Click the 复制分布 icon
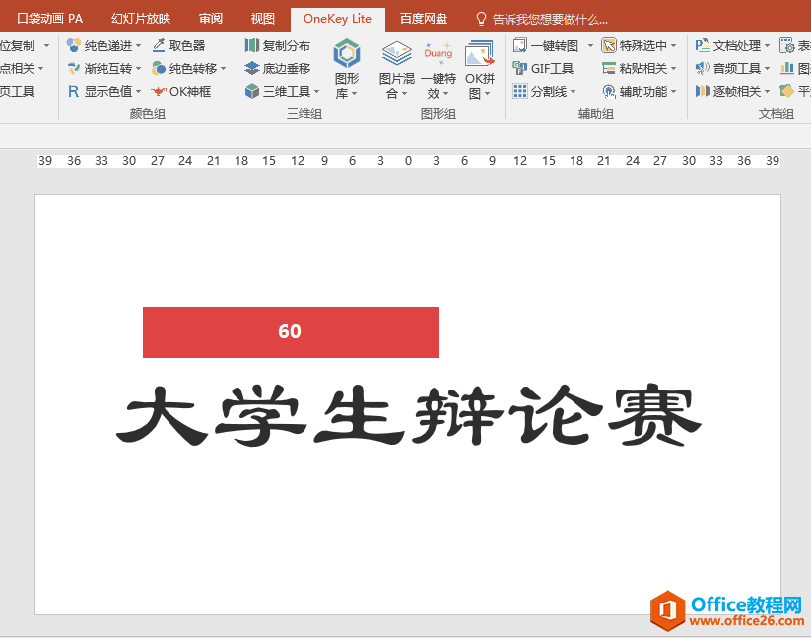The height and width of the screenshot is (638, 811). click(252, 45)
